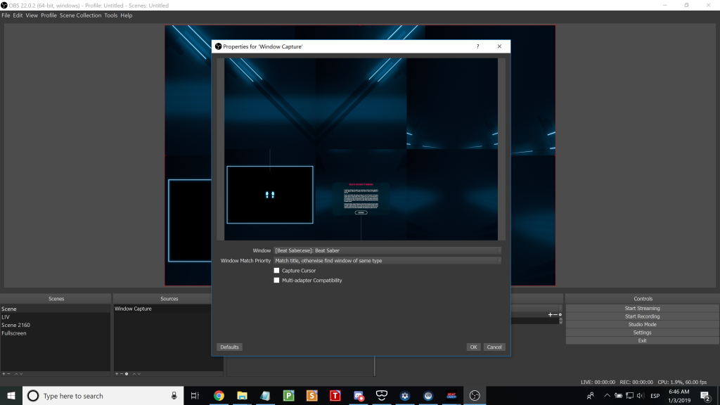The width and height of the screenshot is (720, 405).
Task: Add a new source with the plus icon
Action: (117, 374)
